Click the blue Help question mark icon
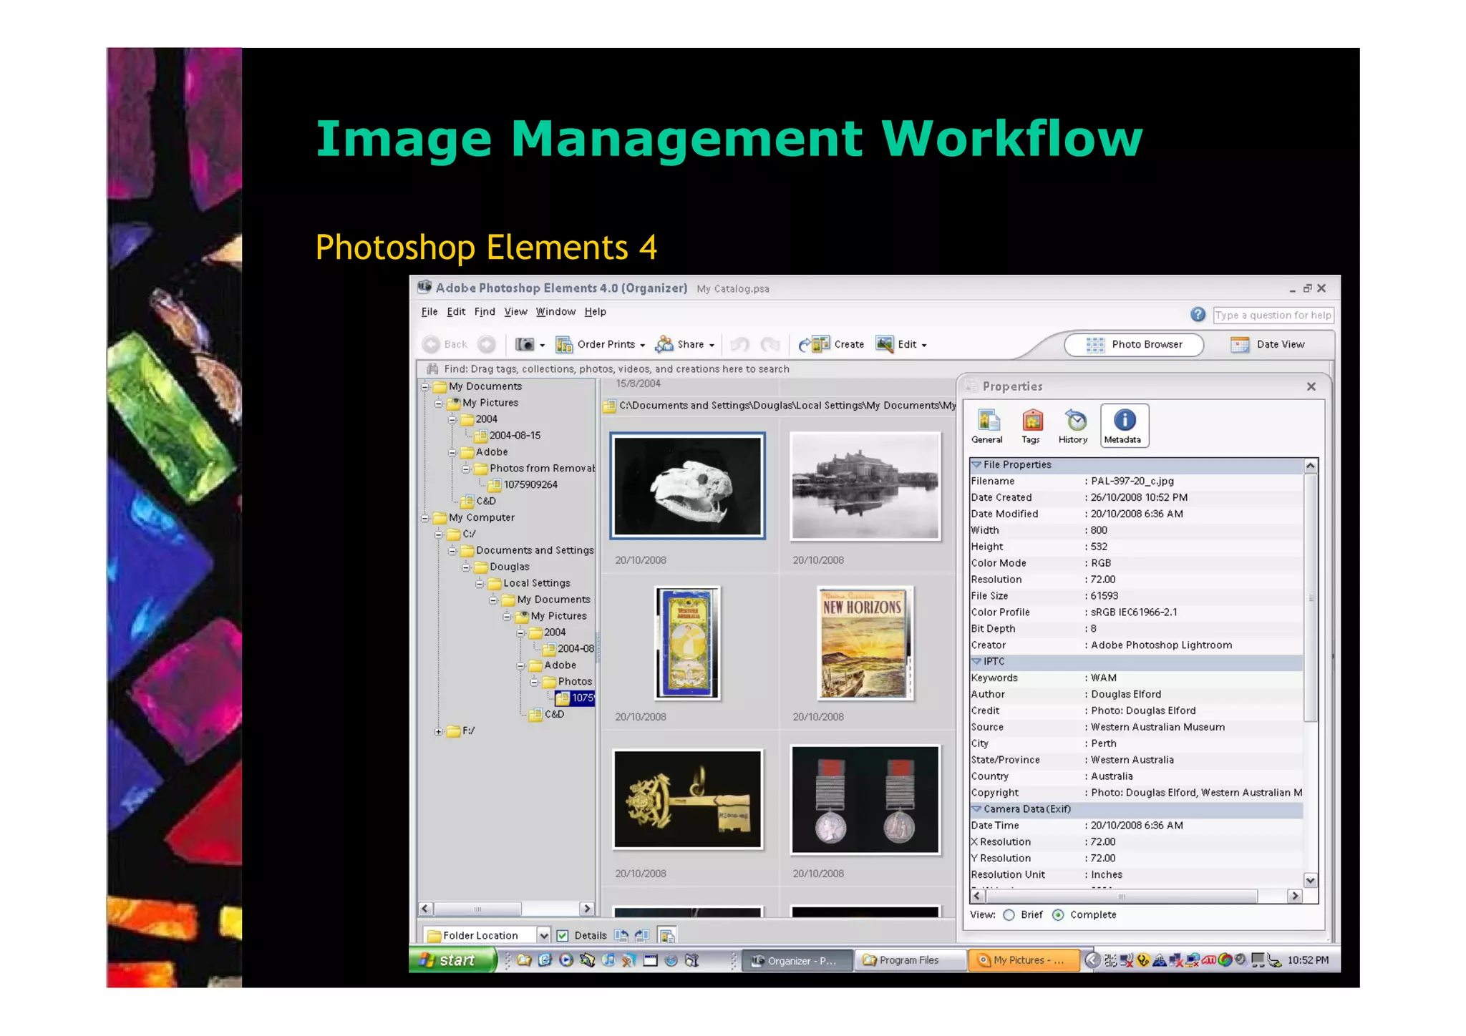 point(1198,314)
